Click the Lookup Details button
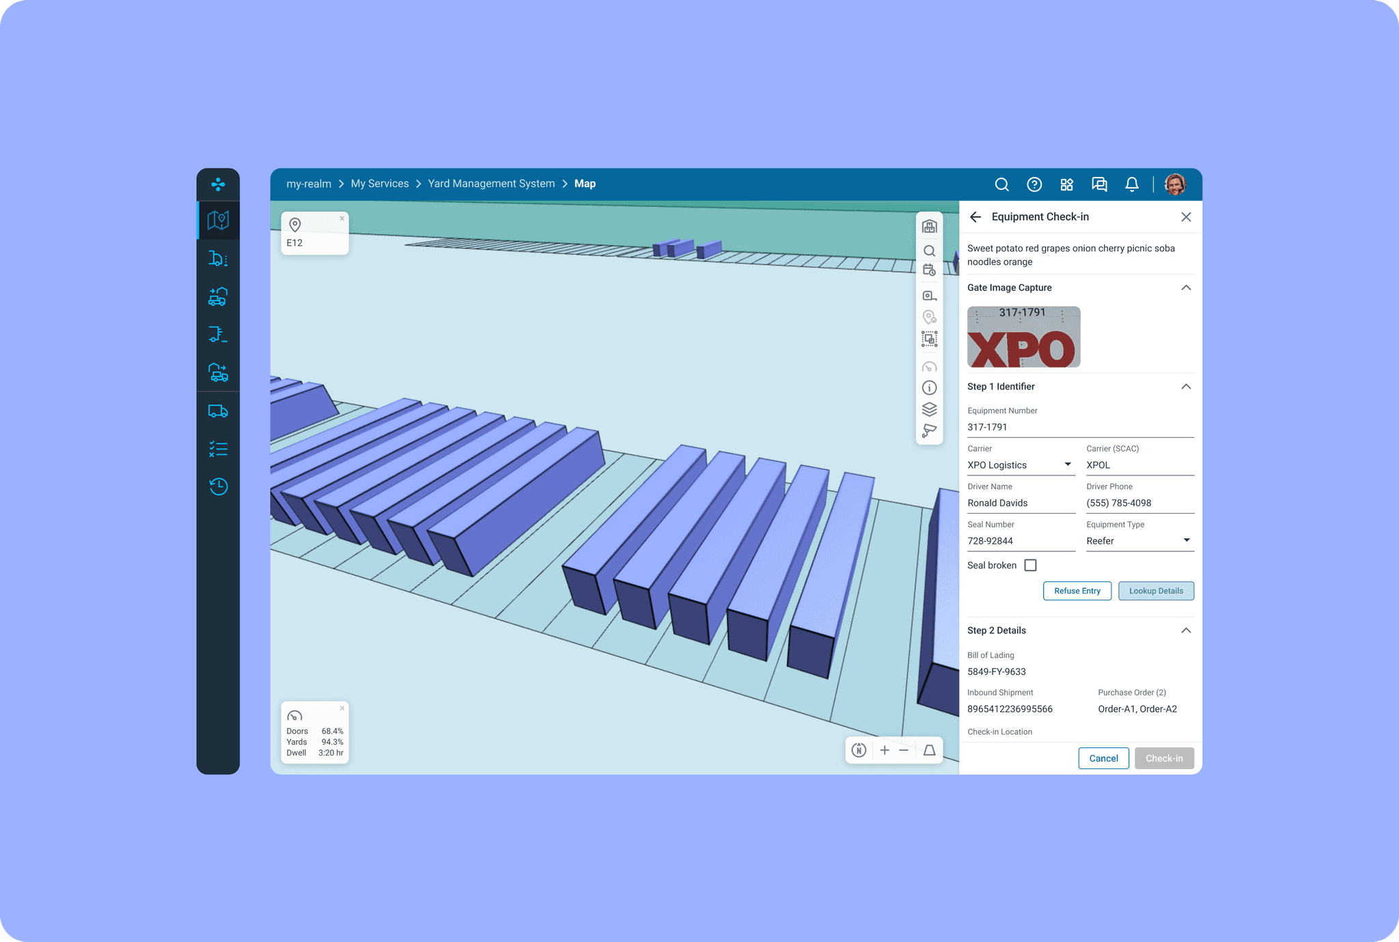 tap(1156, 591)
